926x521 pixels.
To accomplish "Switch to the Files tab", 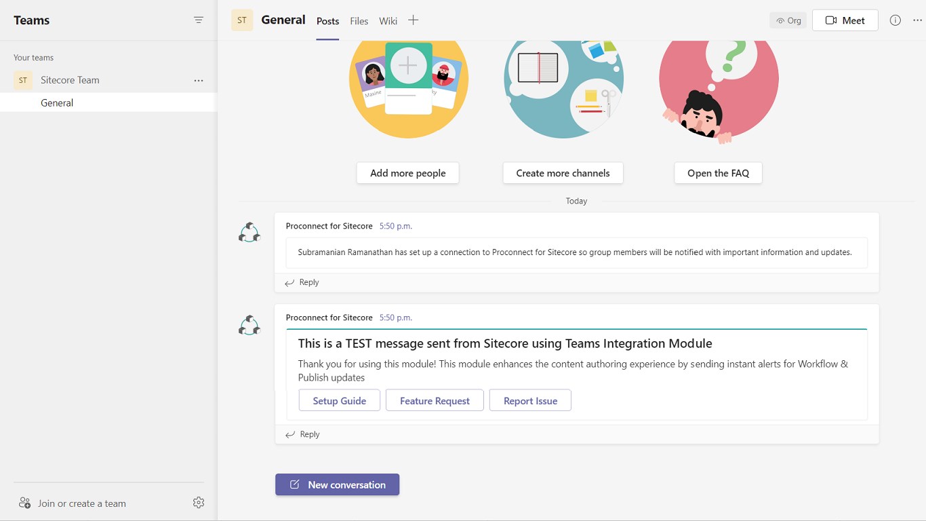I will tap(359, 21).
